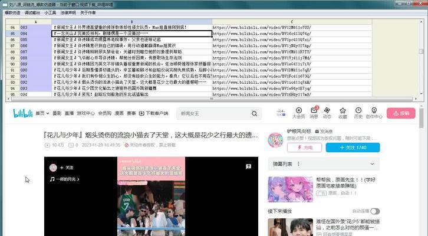The image size is (428, 236).
Task: Click URL cell ending BV12M411o7U2
Action: (292, 27)
